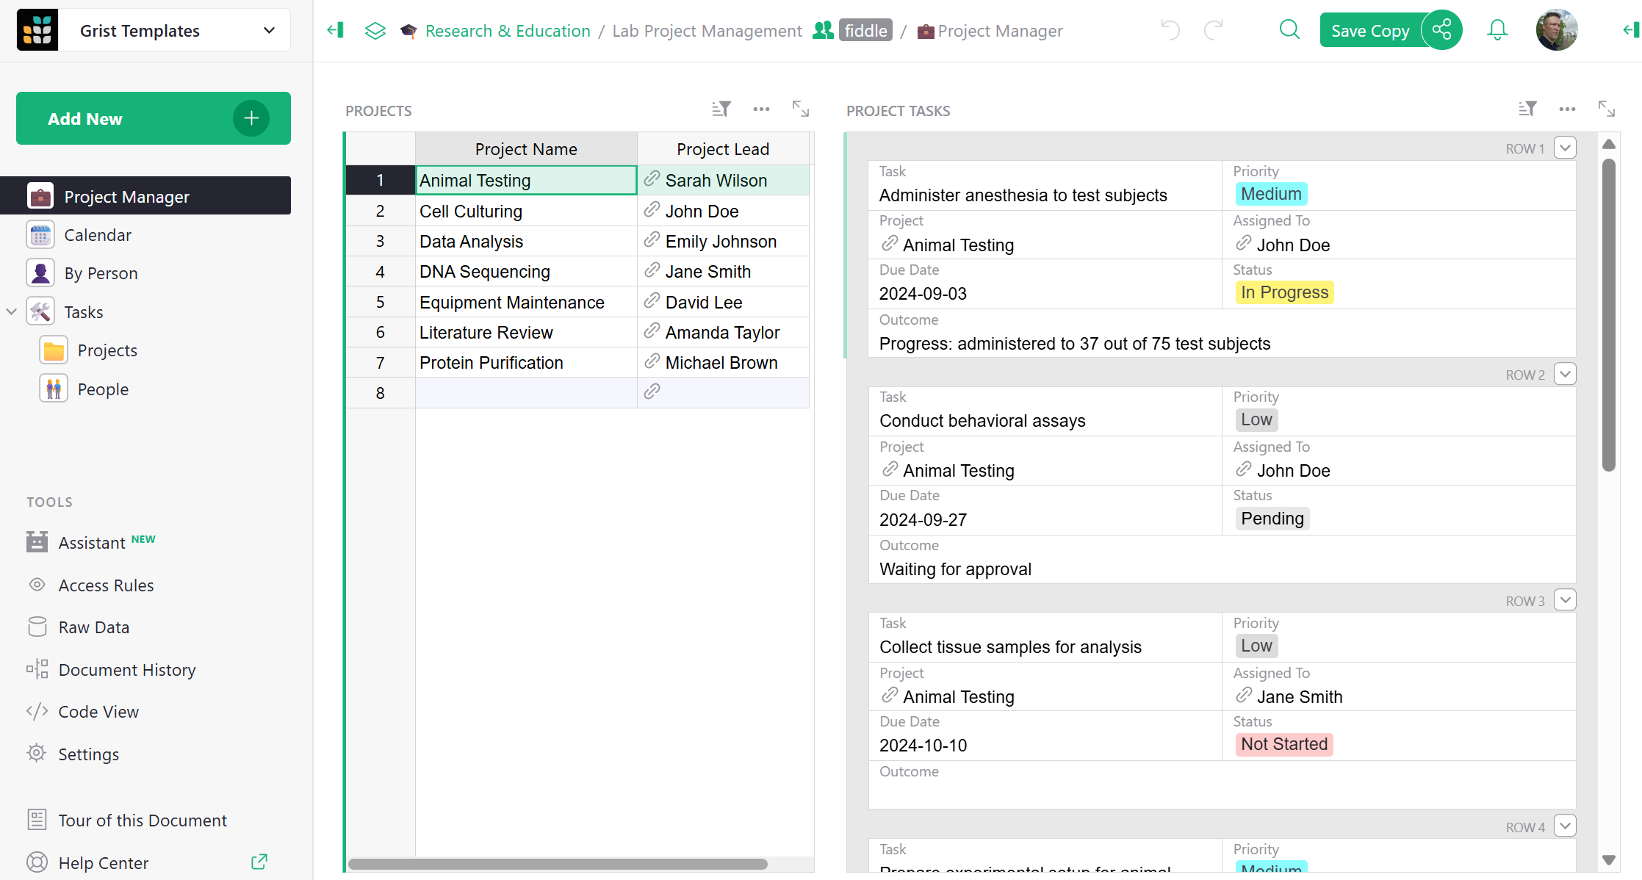Collapse the Tasks page group

coord(12,311)
